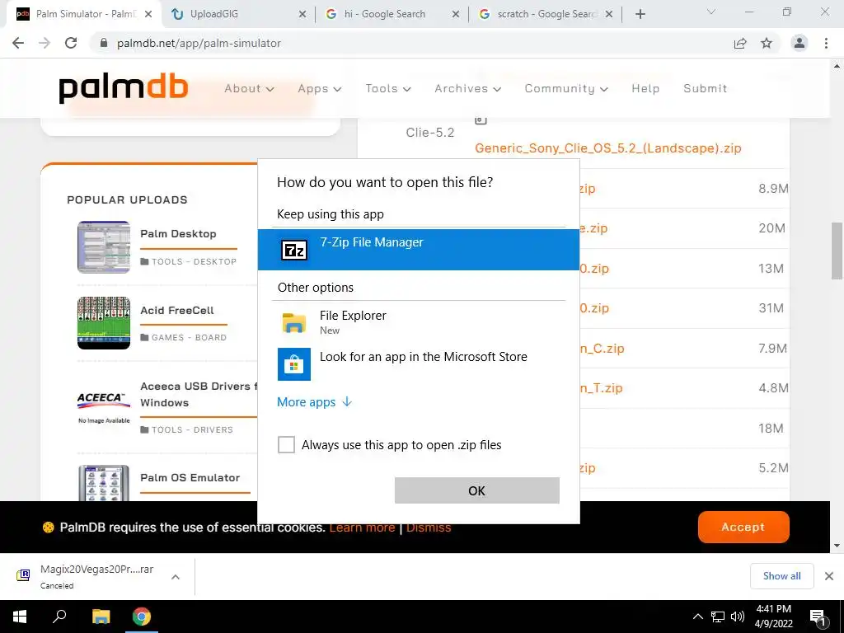The image size is (844, 633).
Task: Choose File Explorer option in dialog
Action: click(419, 322)
